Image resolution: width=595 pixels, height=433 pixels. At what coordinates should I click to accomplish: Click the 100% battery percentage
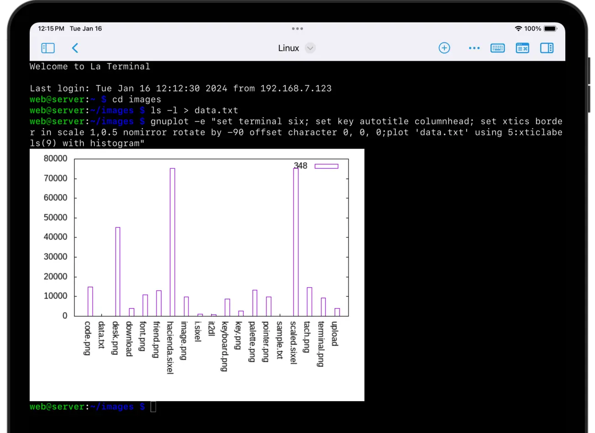tap(532, 28)
